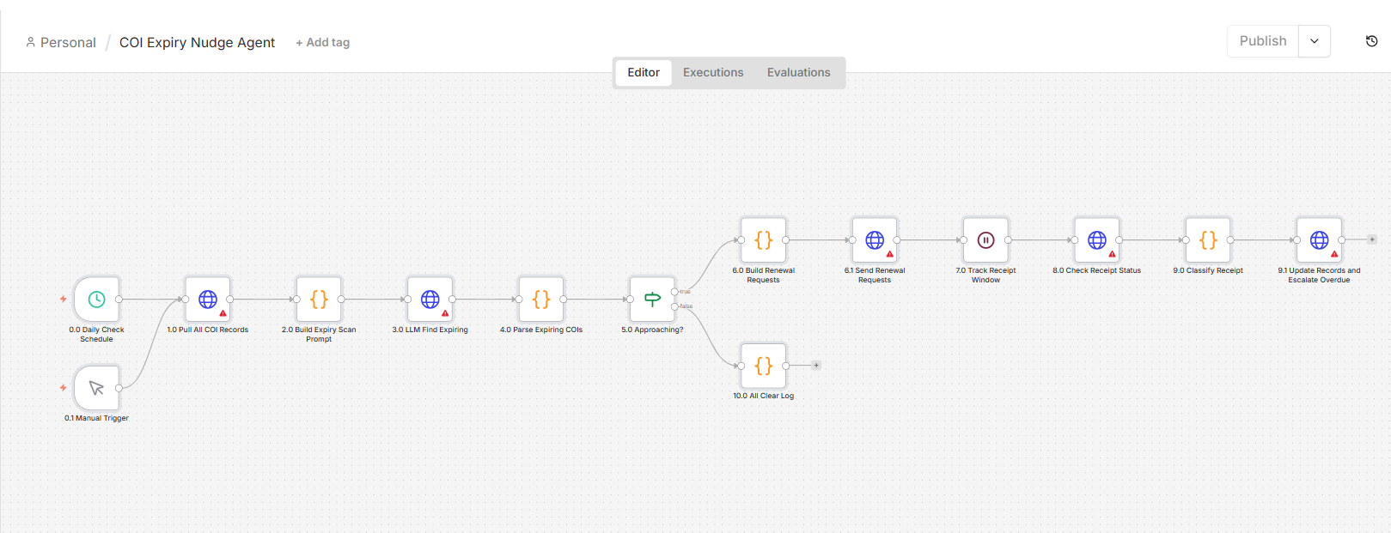Open the Evaluations tab
Image resolution: width=1391 pixels, height=533 pixels.
(x=799, y=73)
